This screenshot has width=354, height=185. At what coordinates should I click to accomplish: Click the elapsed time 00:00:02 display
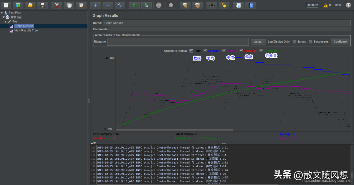pyautogui.click(x=312, y=5)
